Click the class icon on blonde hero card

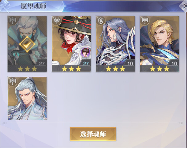(145, 20)
